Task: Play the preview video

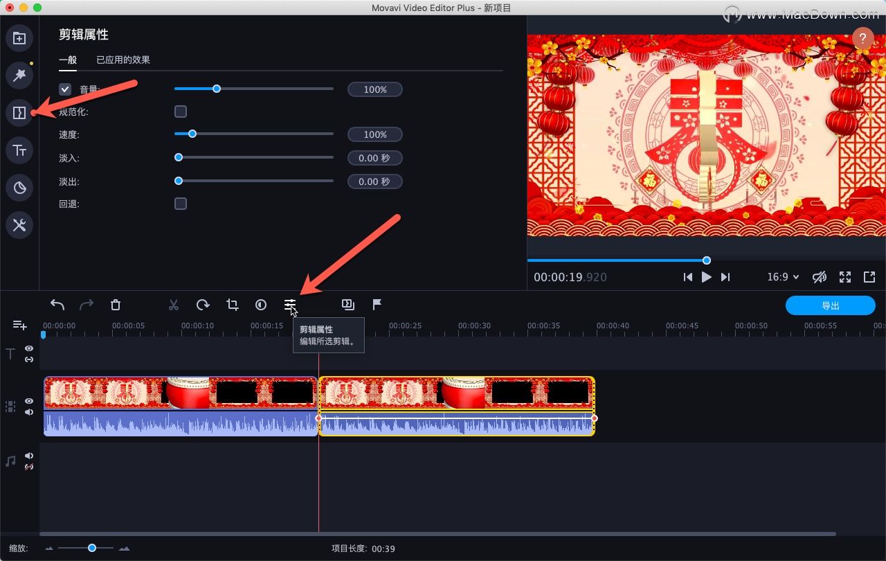Action: pyautogui.click(x=706, y=277)
